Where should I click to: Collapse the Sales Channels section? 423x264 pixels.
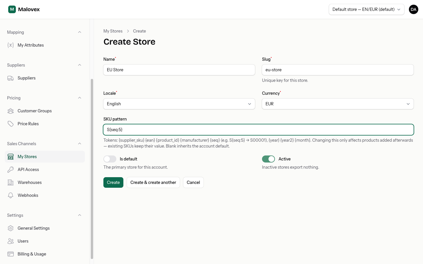tap(80, 144)
